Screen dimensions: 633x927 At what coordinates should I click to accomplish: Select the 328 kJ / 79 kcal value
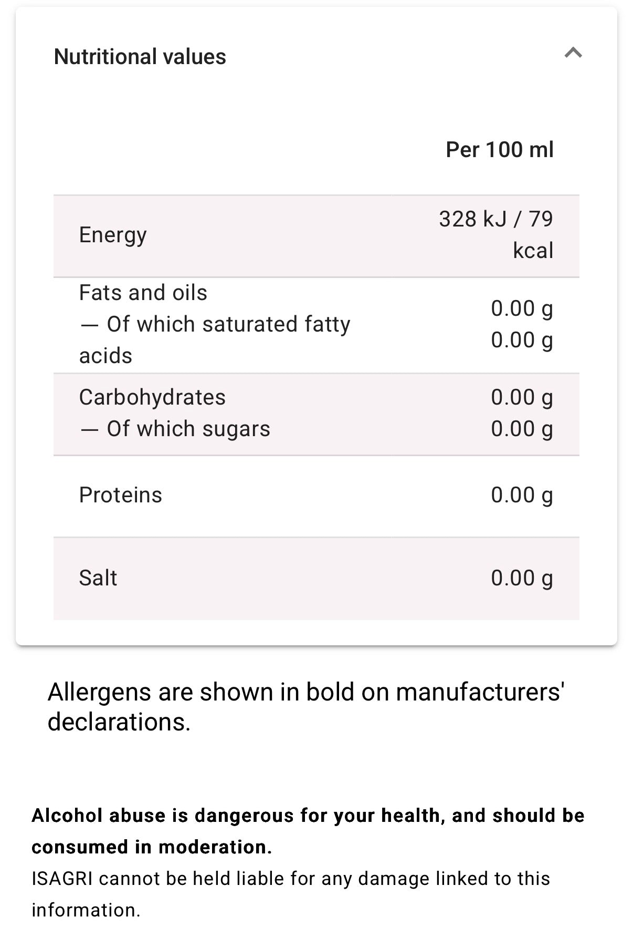[x=496, y=234]
